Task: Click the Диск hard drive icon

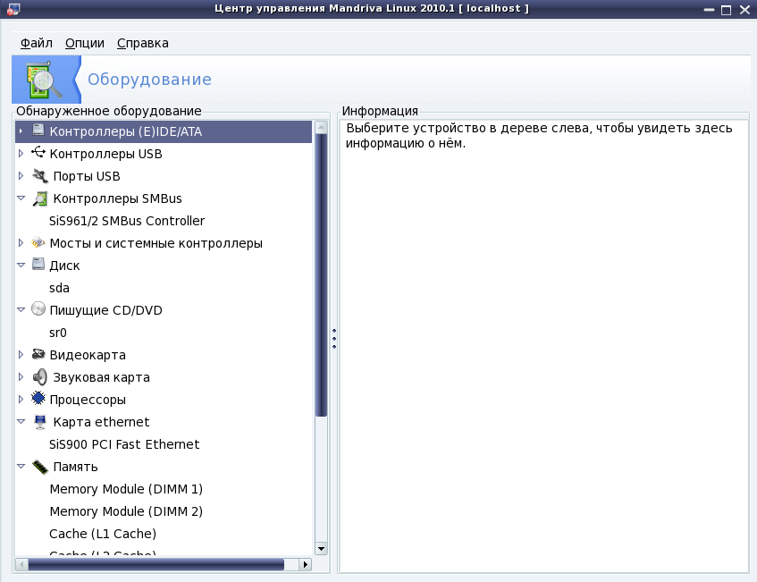Action: pyautogui.click(x=38, y=265)
